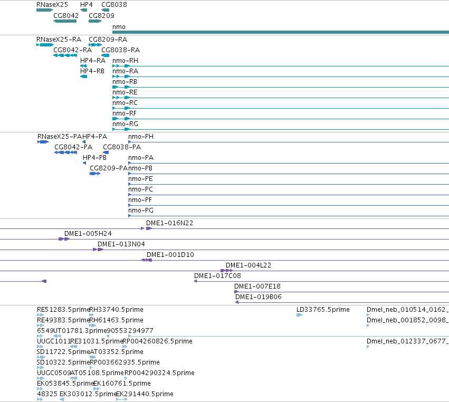Click the DME1-007E18 clone label
The image size is (449, 402).
[257, 286]
